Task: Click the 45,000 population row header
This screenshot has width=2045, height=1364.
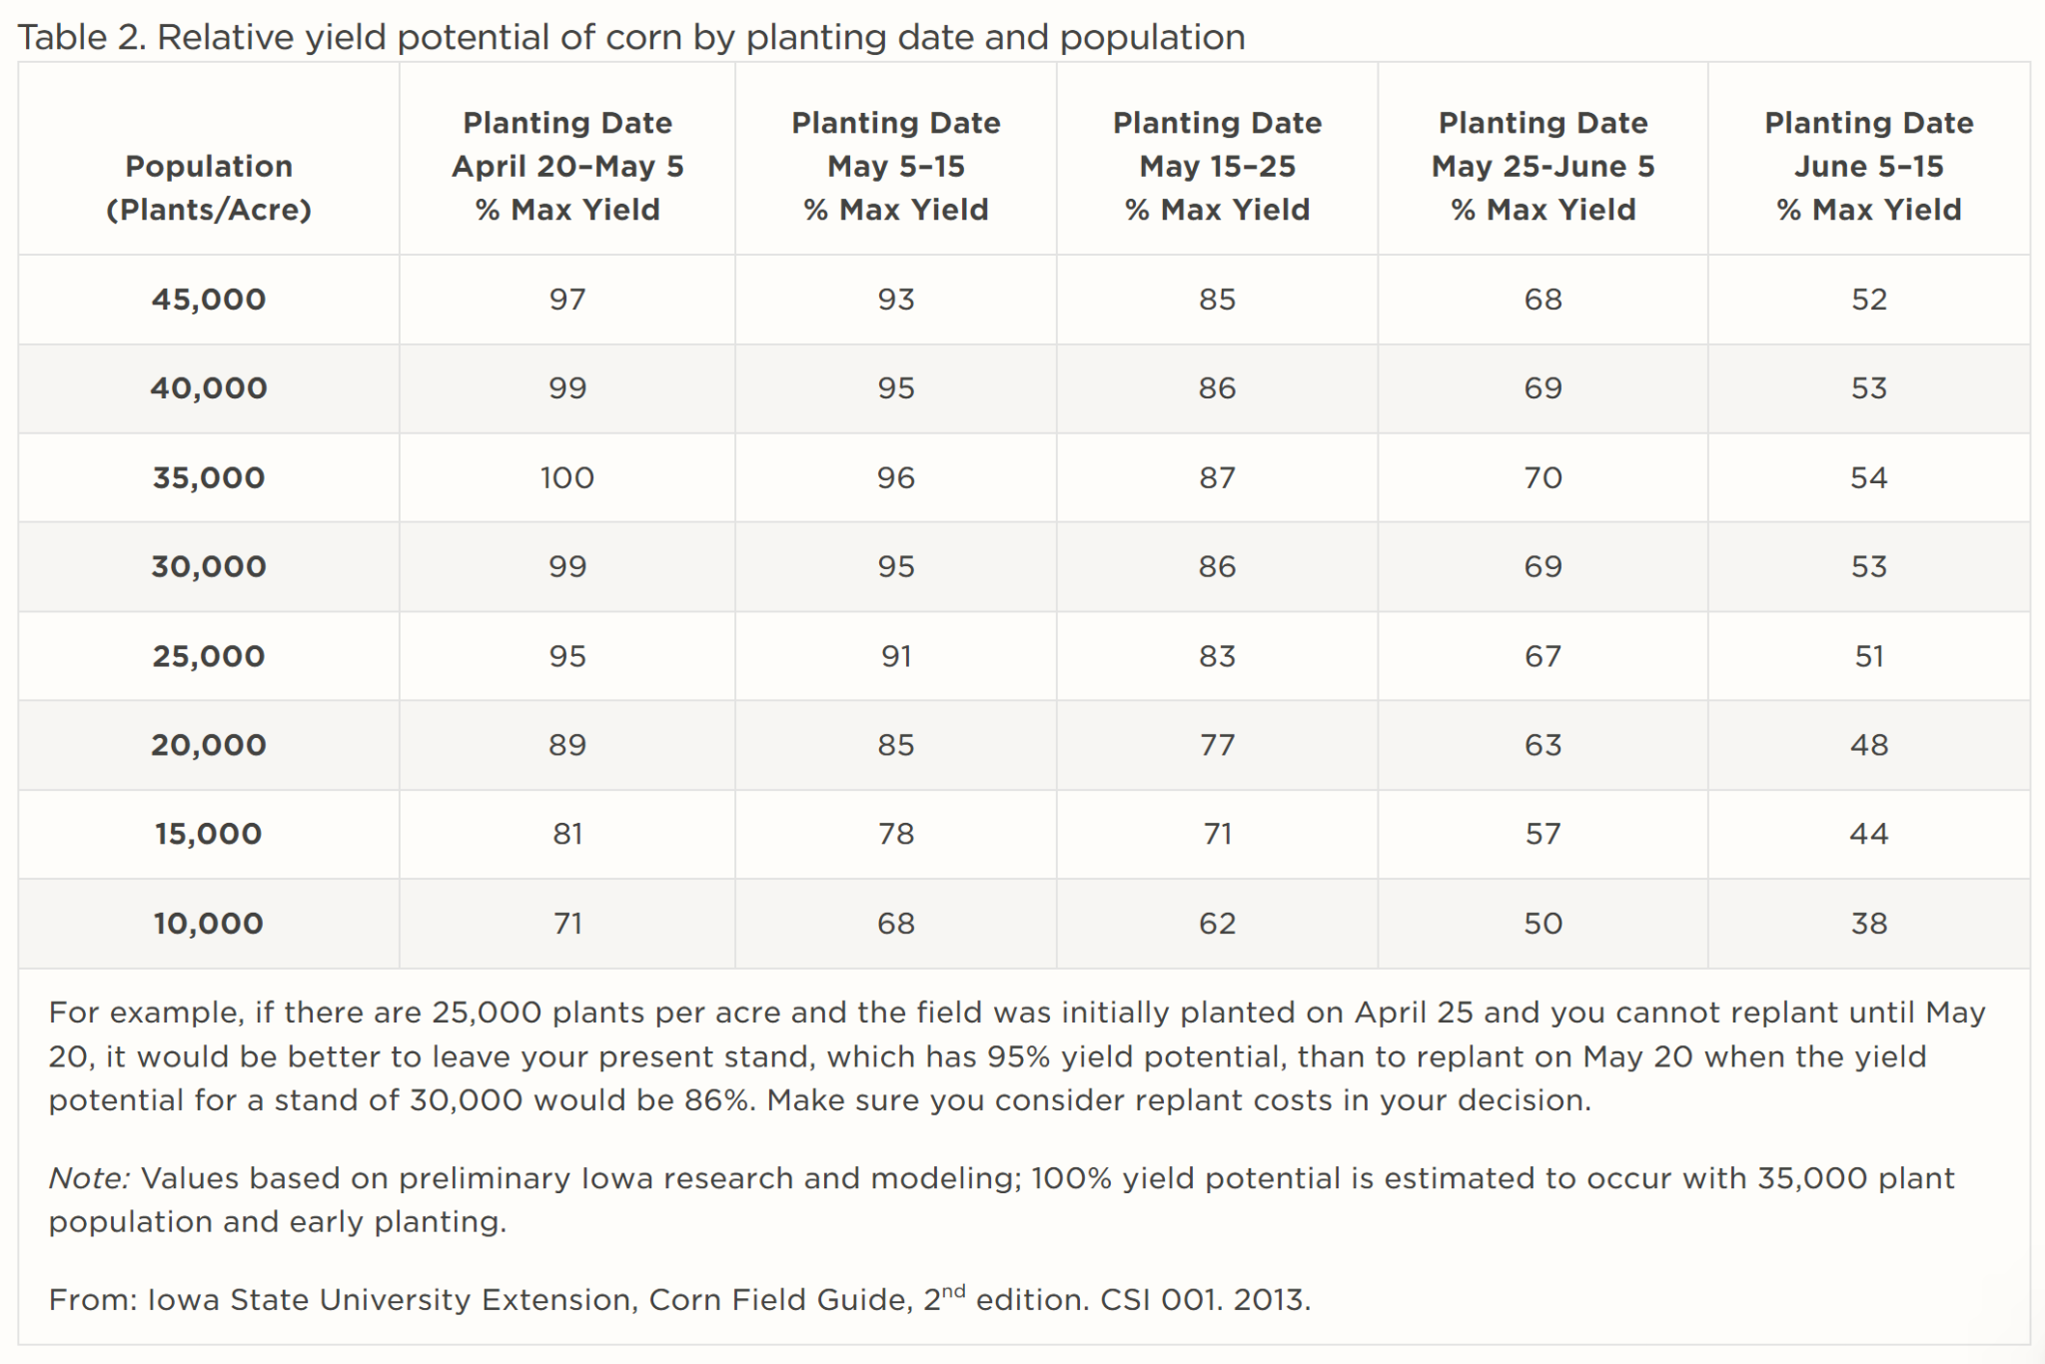Action: click(209, 300)
